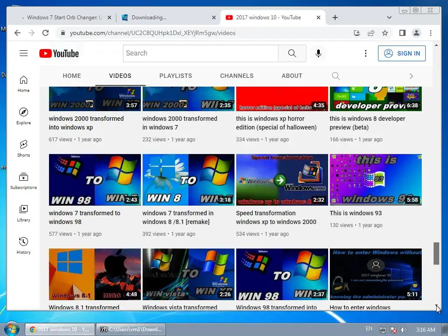Share this page icon
The width and height of the screenshot is (448, 336).
coord(371,33)
